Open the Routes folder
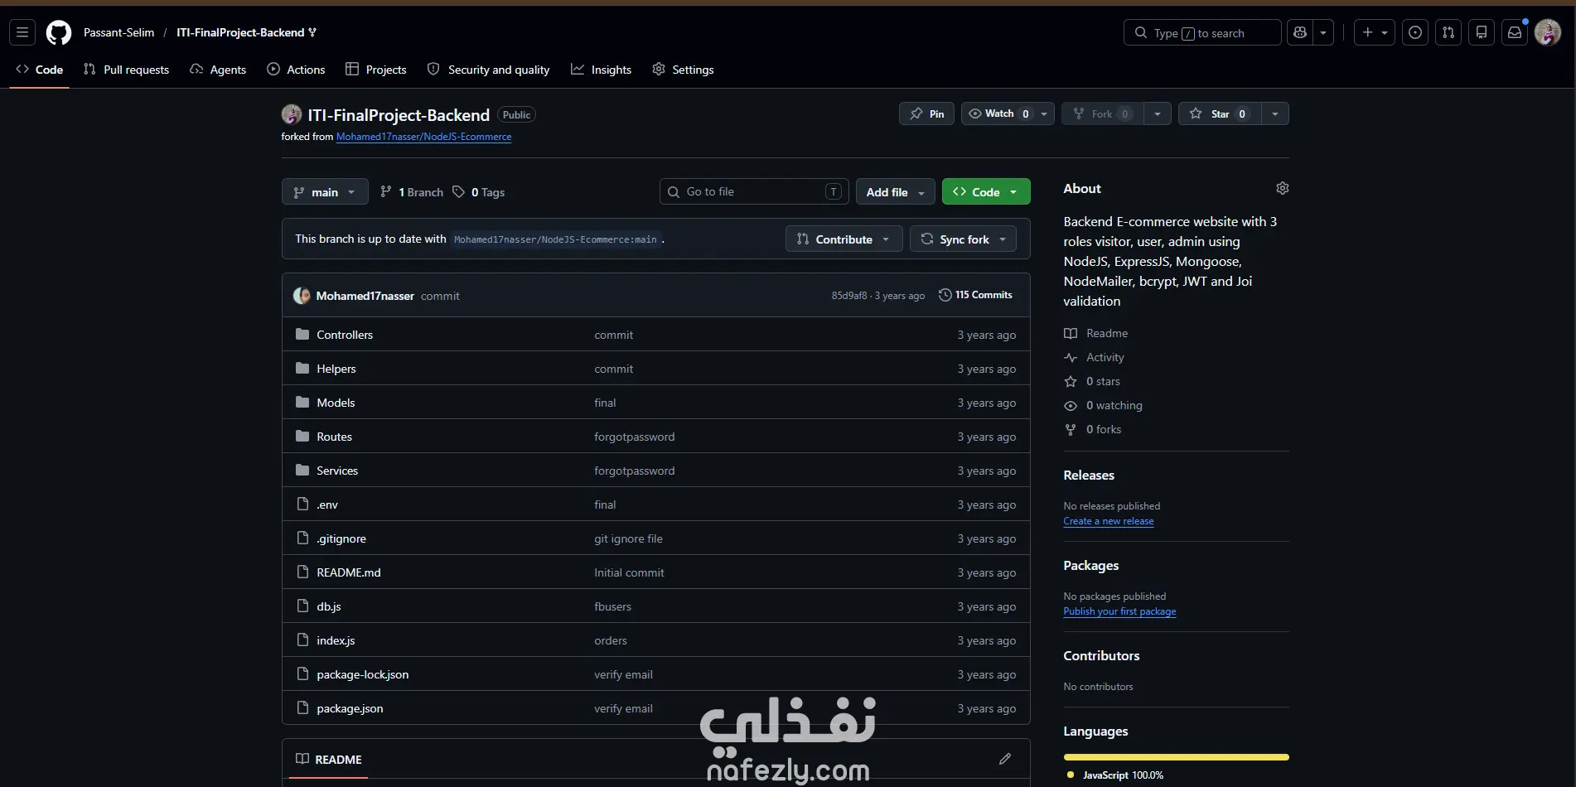1576x787 pixels. [334, 437]
